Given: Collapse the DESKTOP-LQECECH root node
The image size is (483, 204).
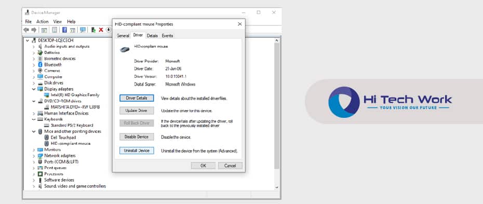Looking at the screenshot, I should click(x=28, y=40).
